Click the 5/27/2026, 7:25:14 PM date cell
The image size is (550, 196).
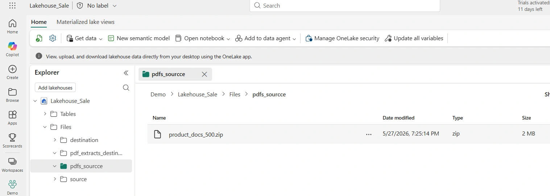coord(411,134)
